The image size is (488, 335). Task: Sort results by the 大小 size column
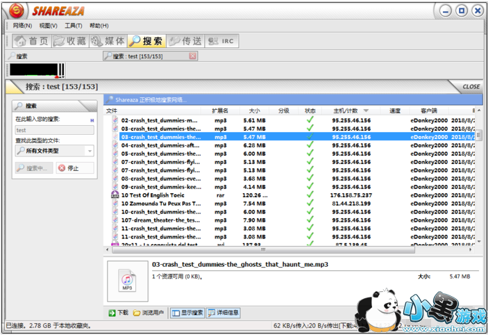[x=254, y=111]
